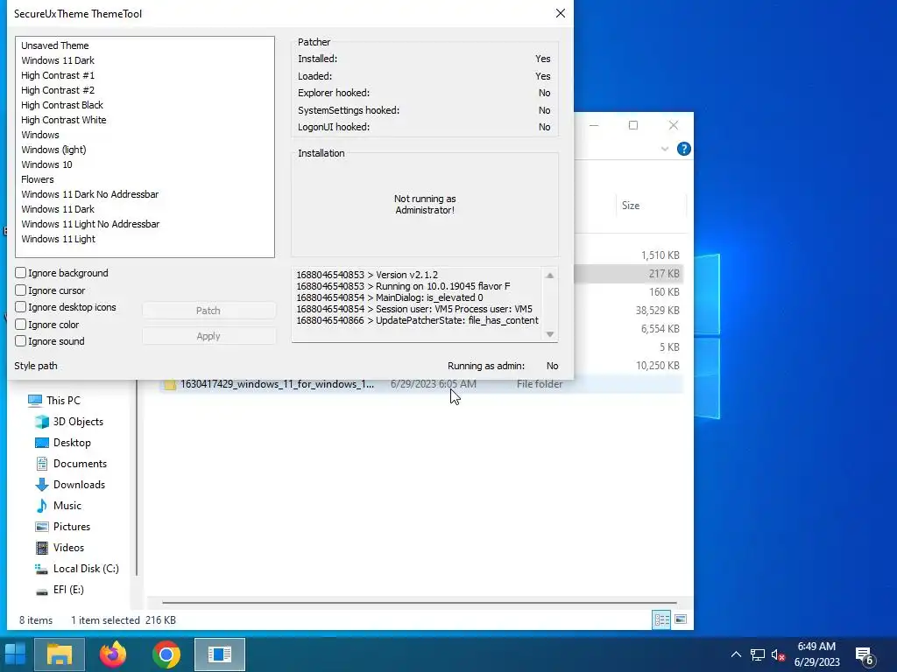The width and height of the screenshot is (897, 672).
Task: Maximize the File Explorer window
Action: (633, 126)
